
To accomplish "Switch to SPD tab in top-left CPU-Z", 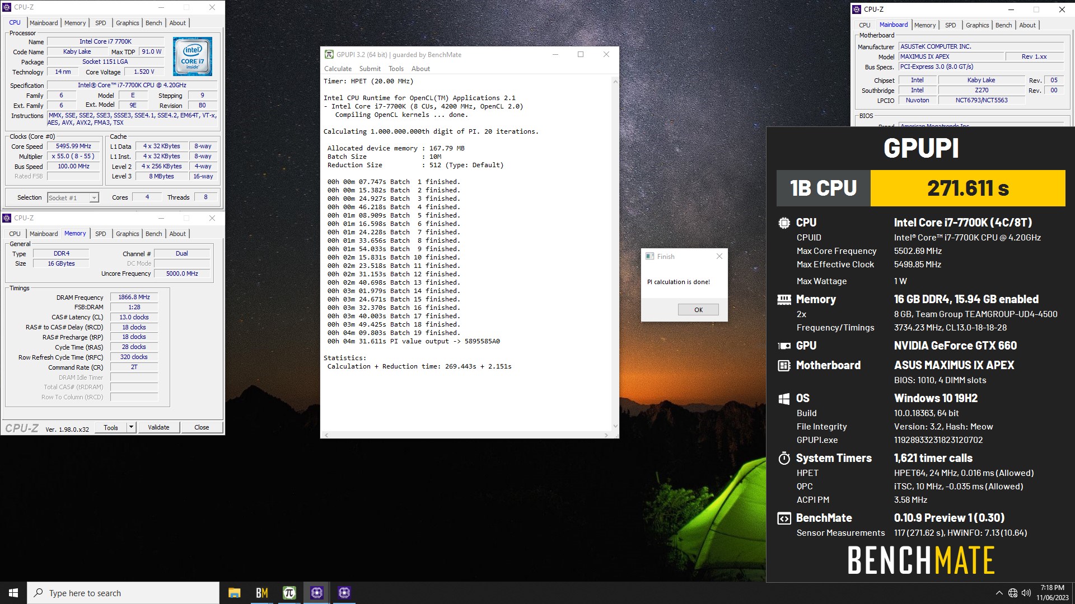I will coord(101,23).
